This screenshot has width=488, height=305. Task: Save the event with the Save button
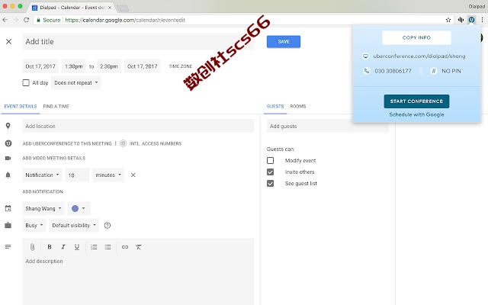click(x=284, y=41)
